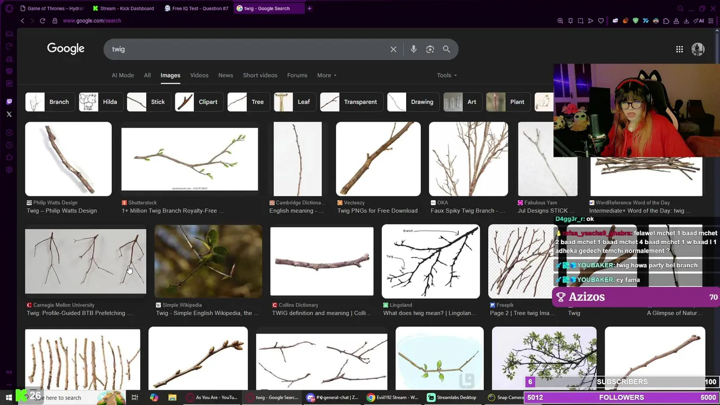Clear the search box with the X icon

click(x=393, y=49)
